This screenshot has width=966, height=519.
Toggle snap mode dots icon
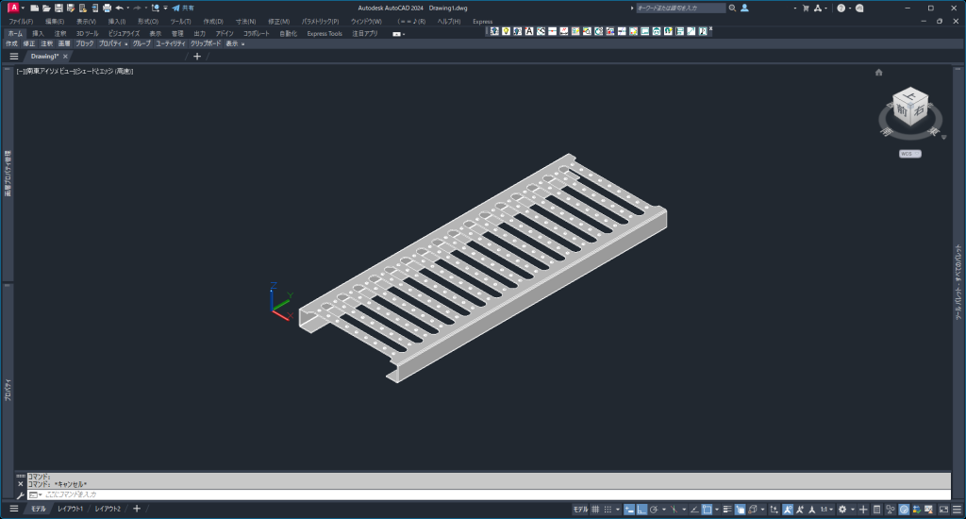(x=608, y=510)
